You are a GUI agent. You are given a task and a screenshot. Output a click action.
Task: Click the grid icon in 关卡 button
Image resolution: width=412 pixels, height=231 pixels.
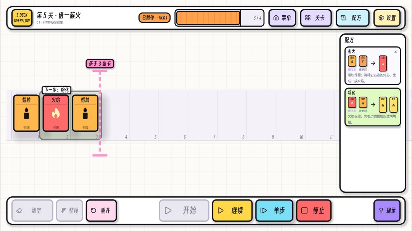308,18
